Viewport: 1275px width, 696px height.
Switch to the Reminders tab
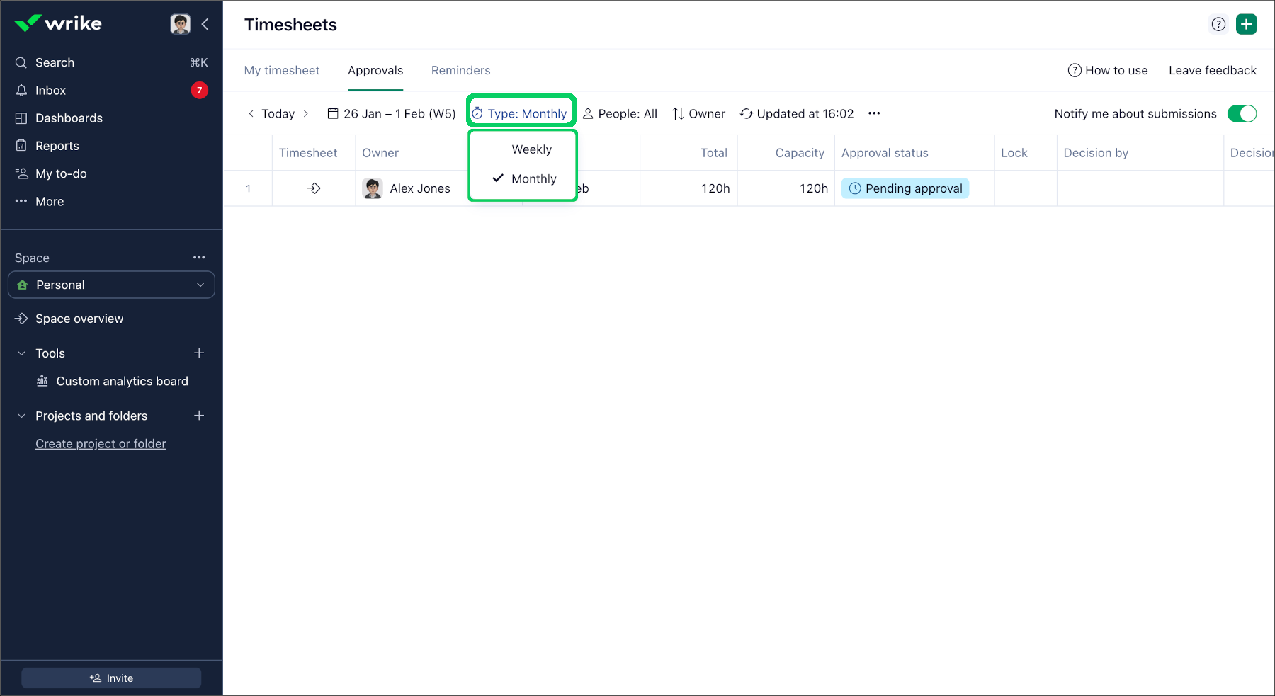point(460,70)
